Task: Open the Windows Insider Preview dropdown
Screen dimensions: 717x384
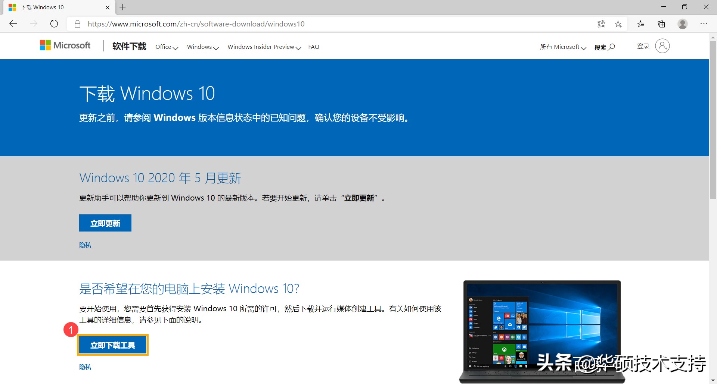Action: 264,47
